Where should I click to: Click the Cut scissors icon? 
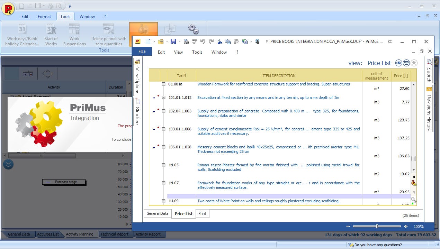pyautogui.click(x=219, y=41)
